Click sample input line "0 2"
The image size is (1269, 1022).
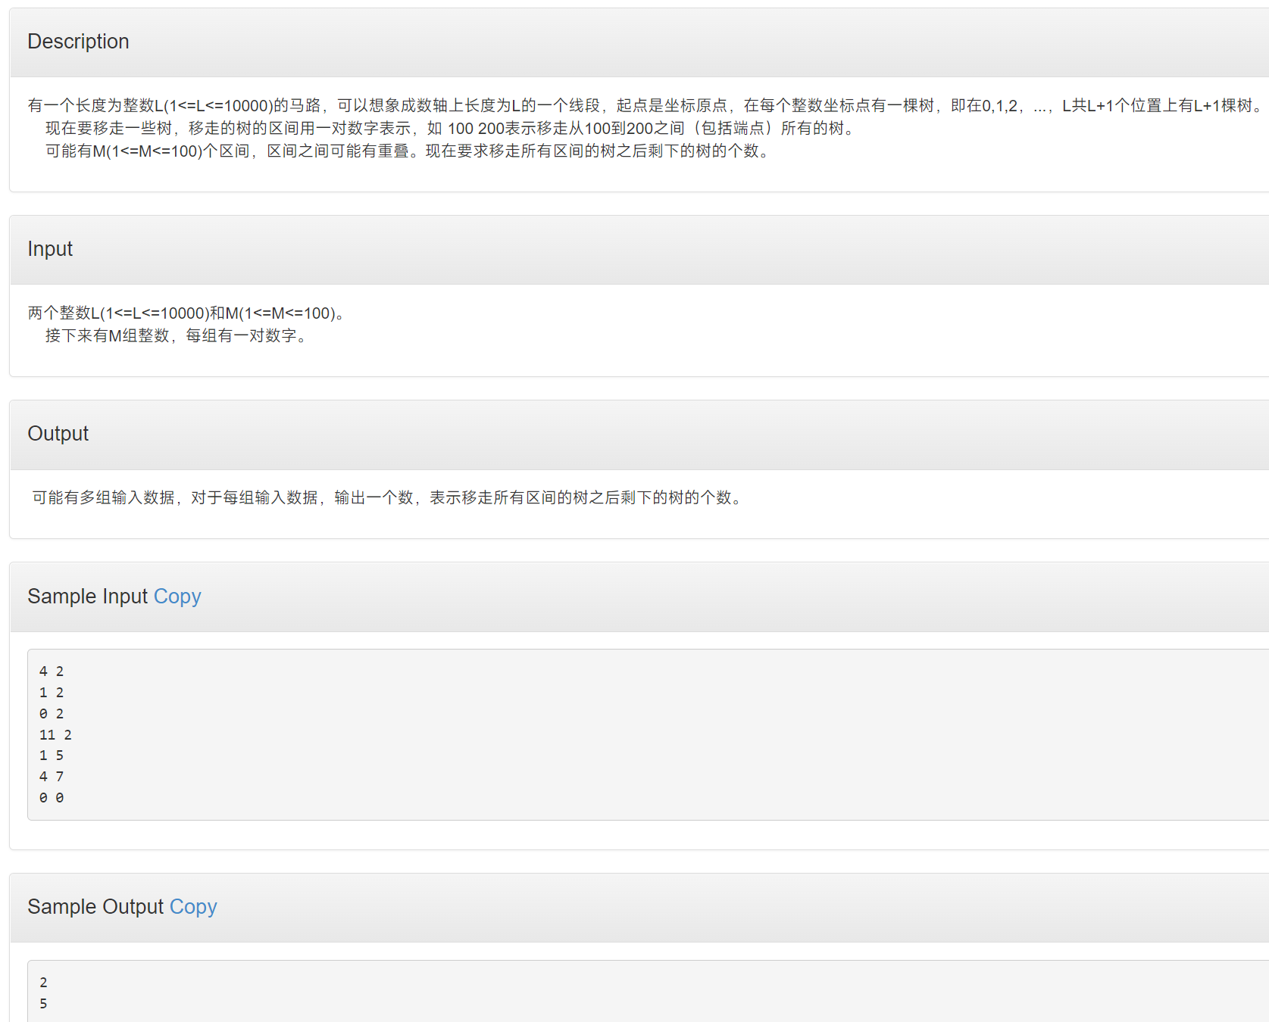pyautogui.click(x=52, y=714)
